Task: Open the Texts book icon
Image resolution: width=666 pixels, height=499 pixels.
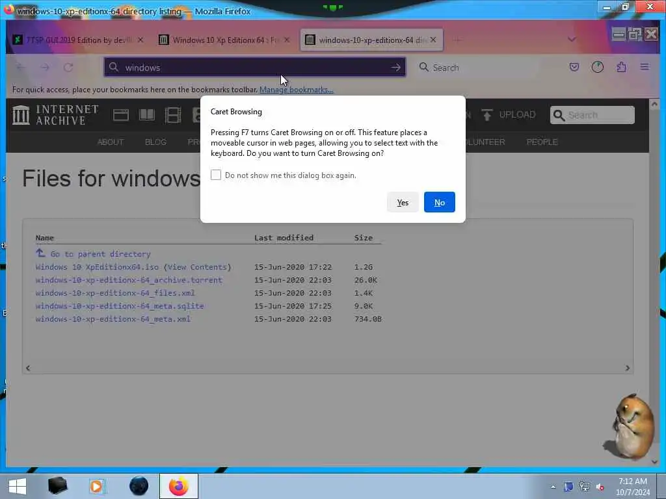Action: pos(147,115)
